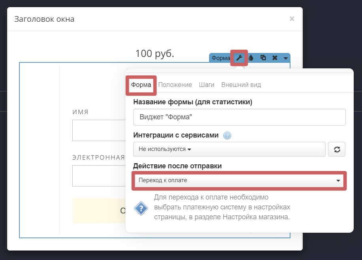This screenshot has width=362, height=260.
Task: Open the Шаги tab
Action: tap(207, 85)
